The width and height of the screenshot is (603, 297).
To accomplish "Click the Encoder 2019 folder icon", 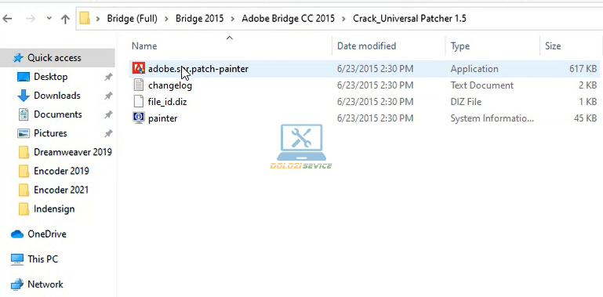I will pos(24,171).
